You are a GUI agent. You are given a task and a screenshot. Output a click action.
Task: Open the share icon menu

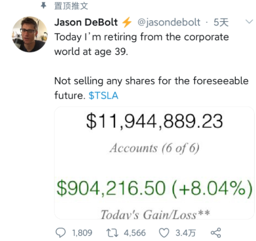pos(215,233)
